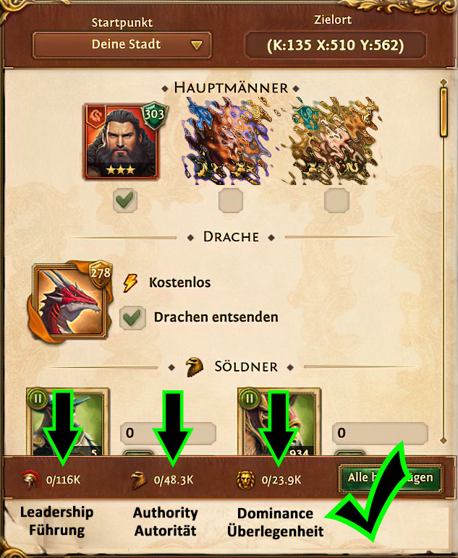Click the second mercenary quantity field showing 0

(380, 433)
